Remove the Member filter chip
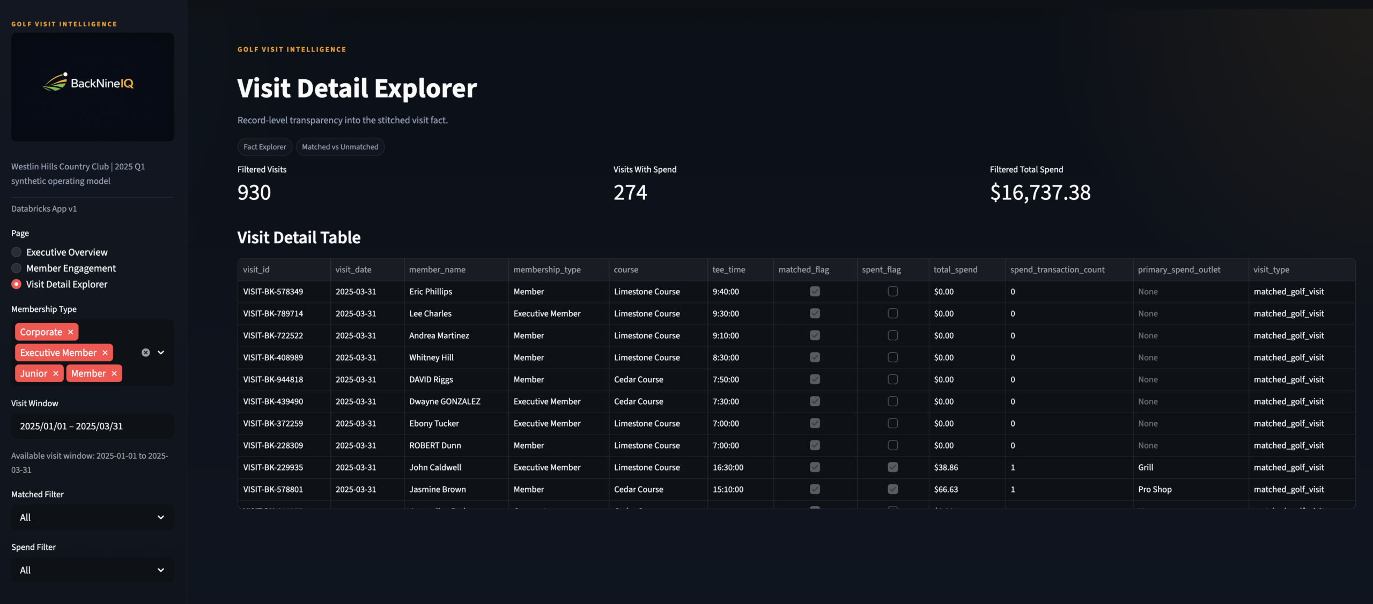Viewport: 1373px width, 604px height. pos(113,373)
